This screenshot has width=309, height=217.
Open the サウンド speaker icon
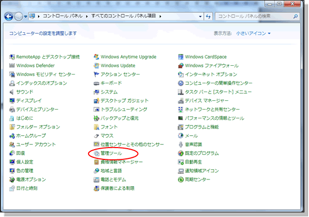(x=12, y=92)
